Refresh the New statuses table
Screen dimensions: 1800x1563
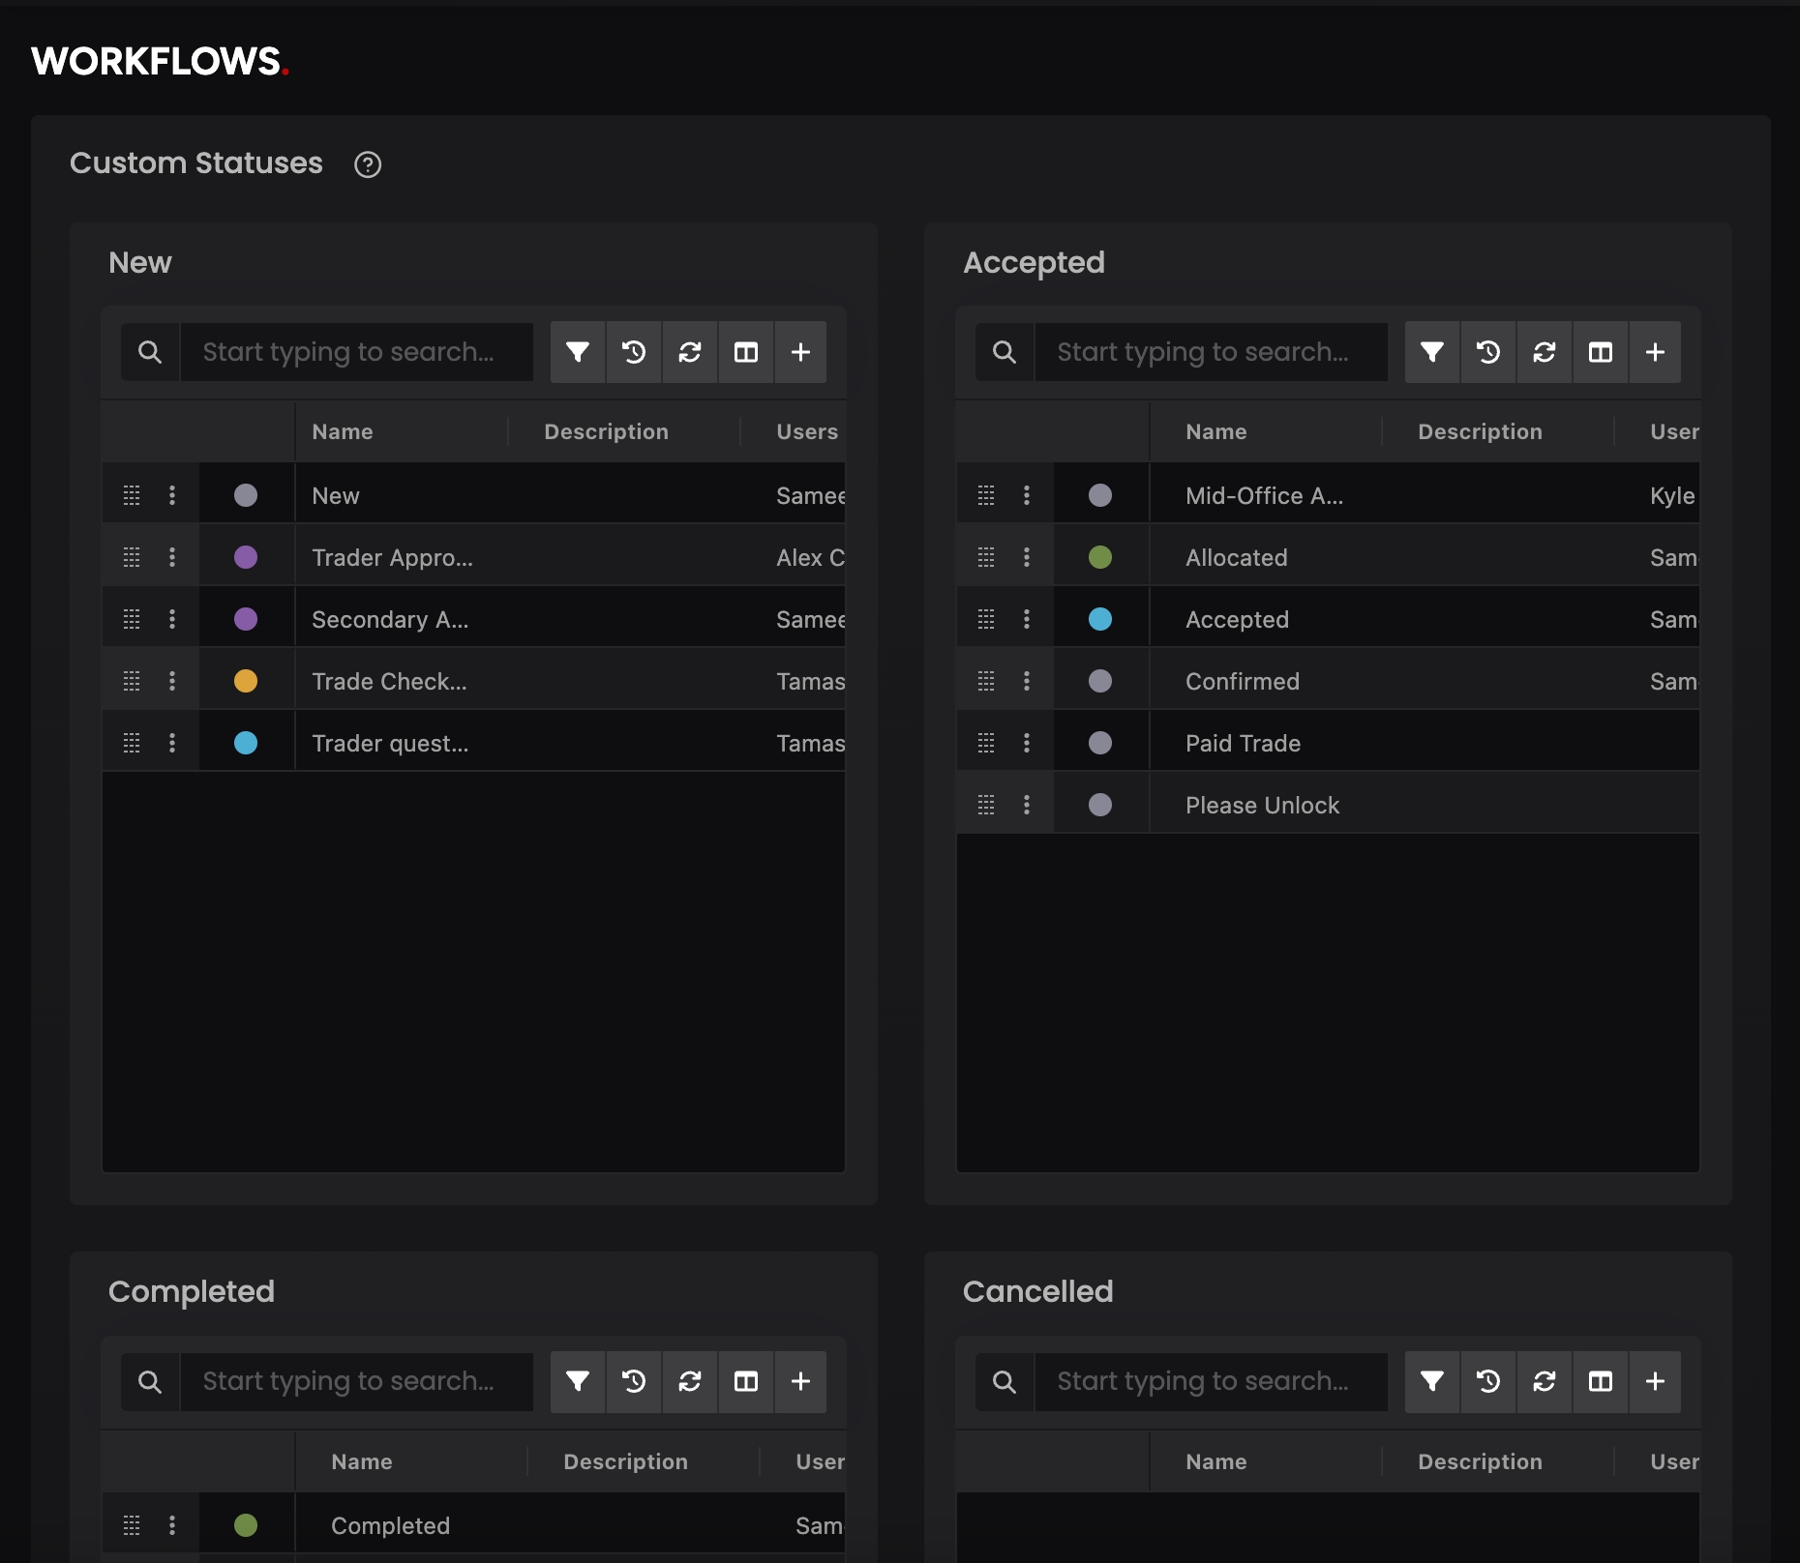pos(690,352)
